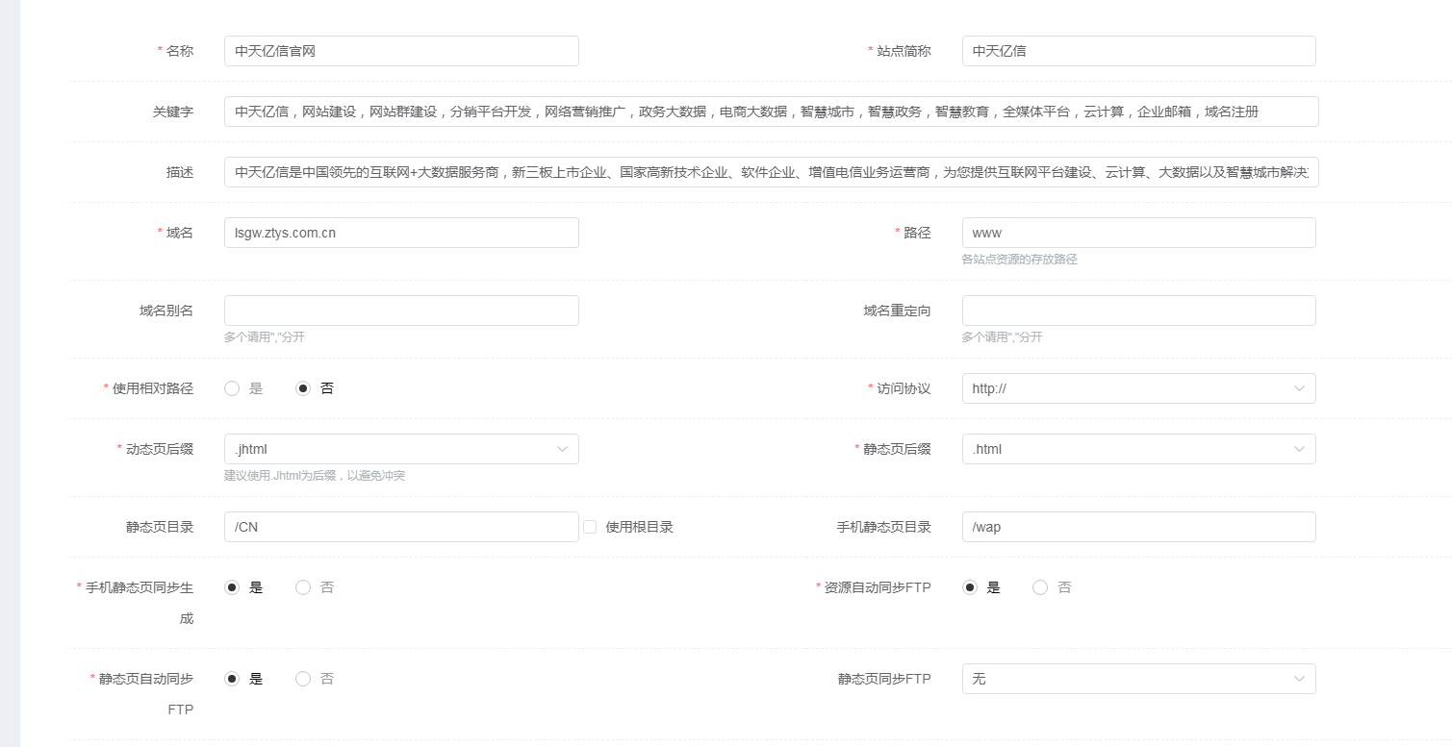The image size is (1452, 747).
Task: Click the empty 域名重定向 input field
Action: tap(1138, 311)
